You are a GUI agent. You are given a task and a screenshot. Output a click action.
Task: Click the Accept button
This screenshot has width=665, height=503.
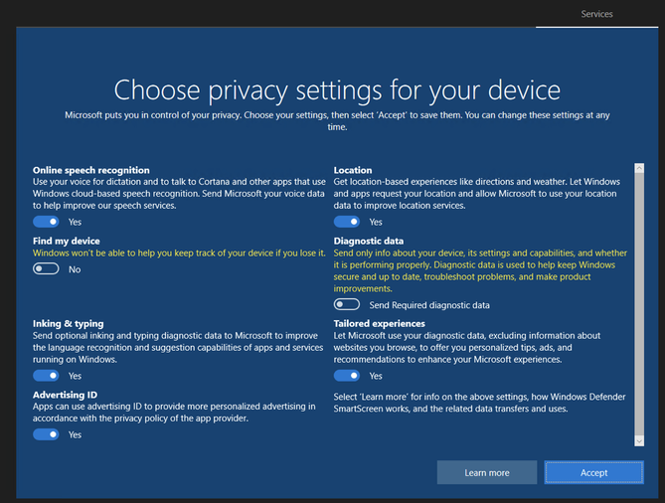click(x=593, y=472)
